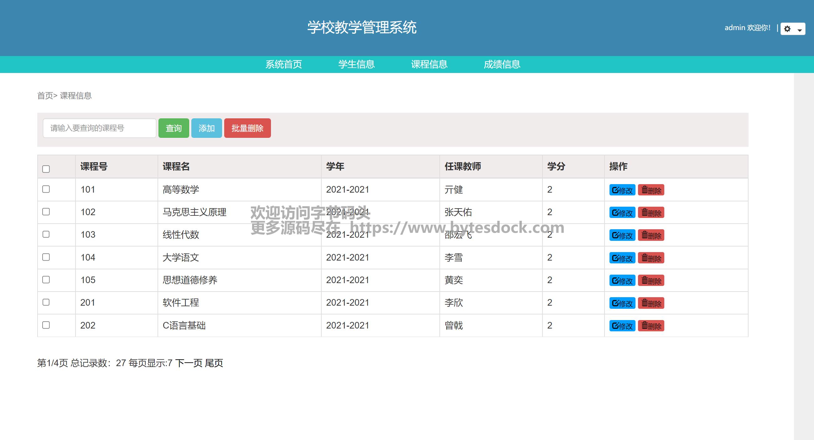
Task: Check the box for course 101
Action: [46, 189]
